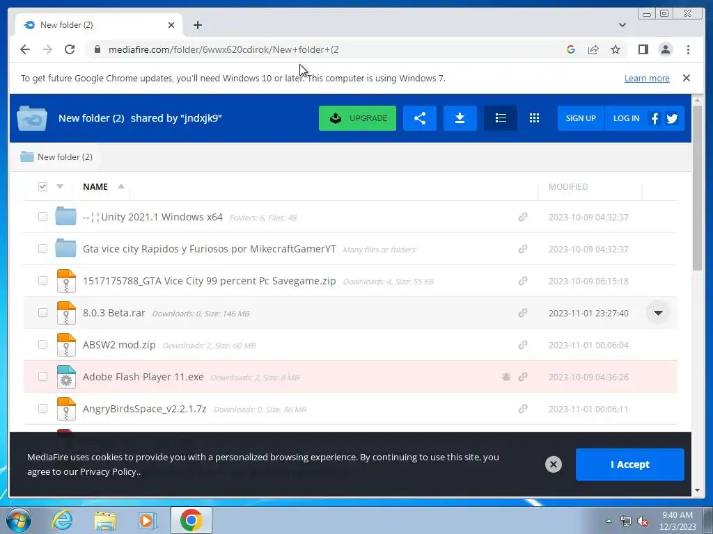Open the Unity 2021.1 Windows x64 folder icon
713x534 pixels.
coord(66,216)
